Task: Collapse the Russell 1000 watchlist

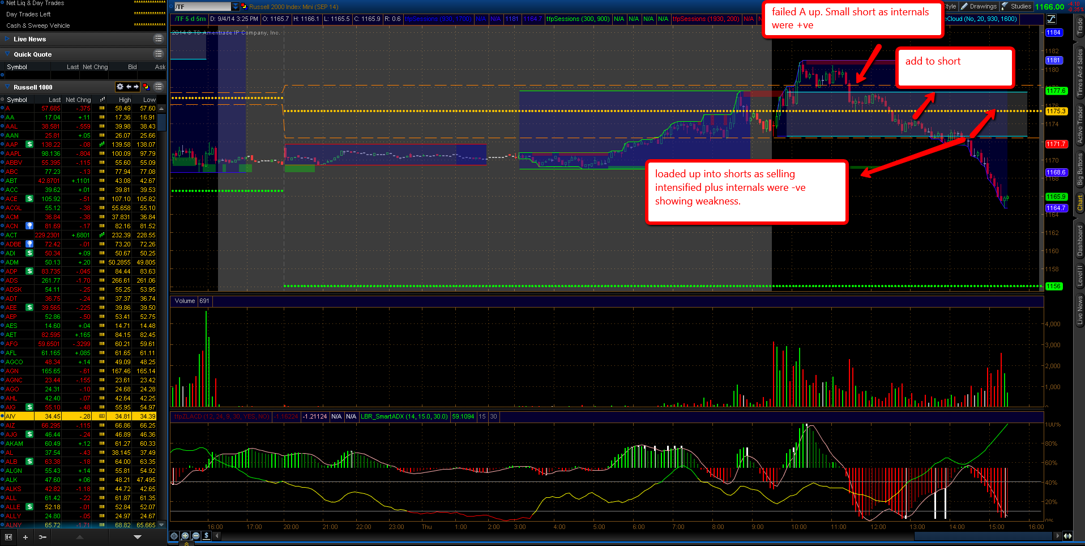Action: (x=7, y=87)
